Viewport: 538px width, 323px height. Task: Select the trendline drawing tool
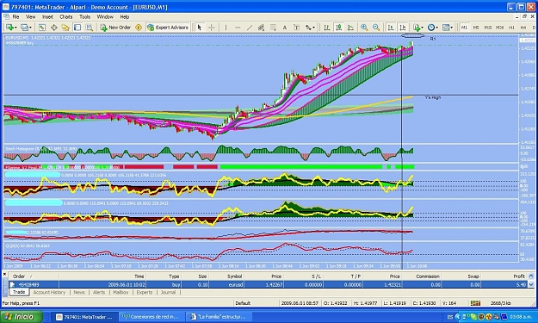click(250, 28)
